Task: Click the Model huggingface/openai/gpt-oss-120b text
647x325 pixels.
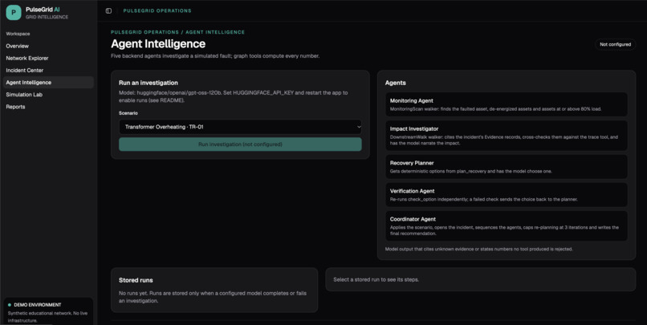Action: point(233,96)
